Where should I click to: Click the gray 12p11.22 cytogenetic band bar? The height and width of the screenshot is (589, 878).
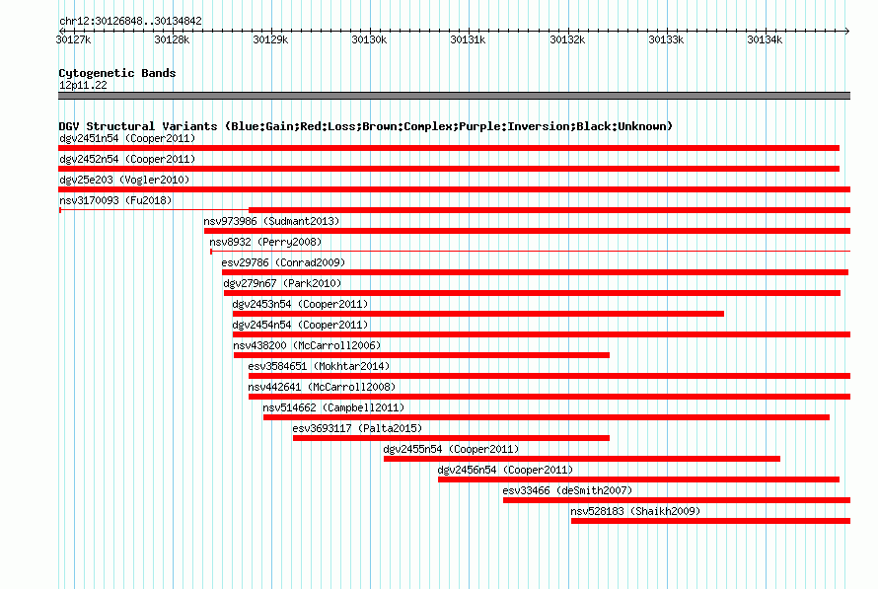[454, 96]
